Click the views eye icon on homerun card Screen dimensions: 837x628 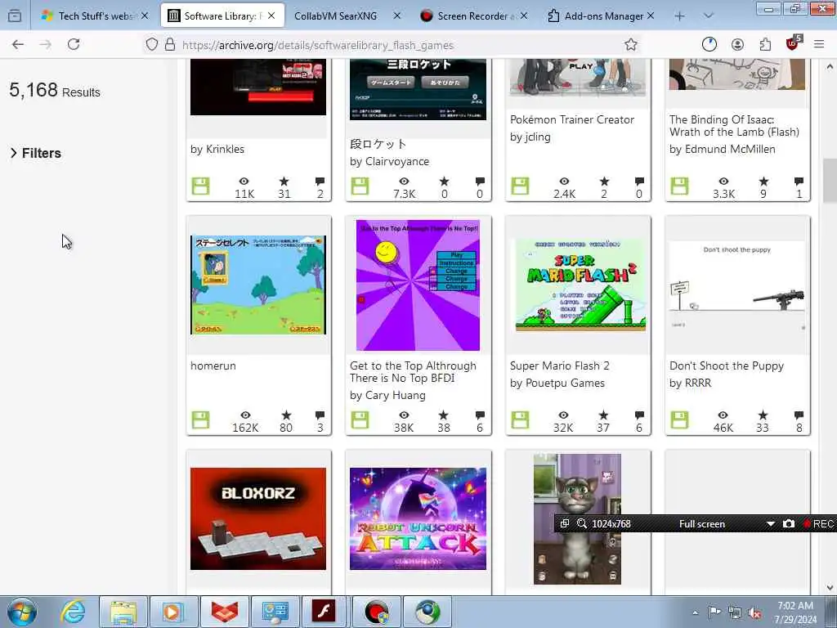click(245, 415)
